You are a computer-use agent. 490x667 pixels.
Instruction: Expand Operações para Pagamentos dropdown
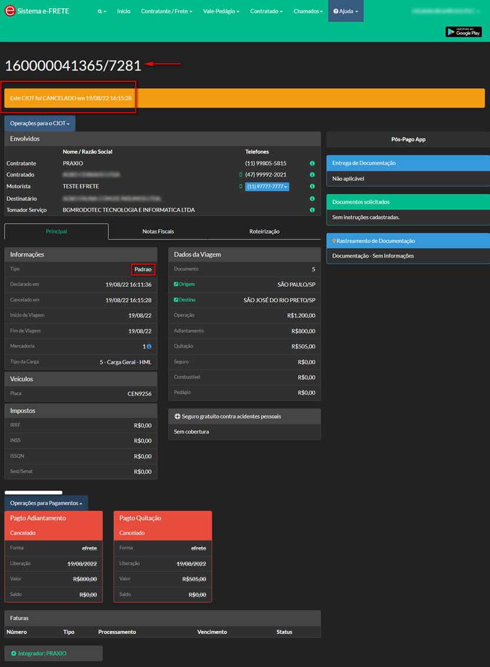tap(47, 503)
